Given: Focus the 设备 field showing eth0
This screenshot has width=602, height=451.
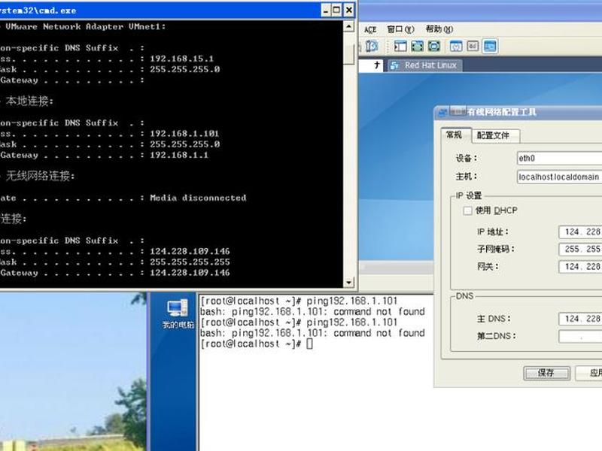Looking at the screenshot, I should click(x=559, y=159).
